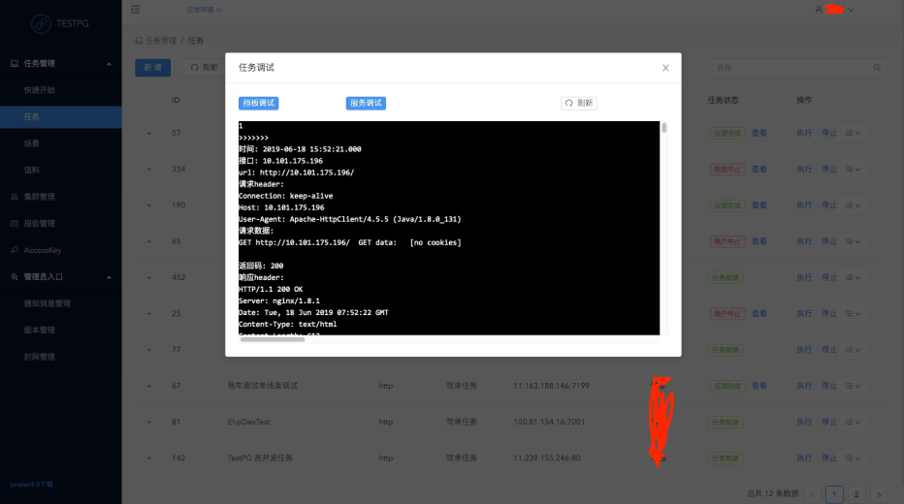Click 停止 in row 142

829,457
